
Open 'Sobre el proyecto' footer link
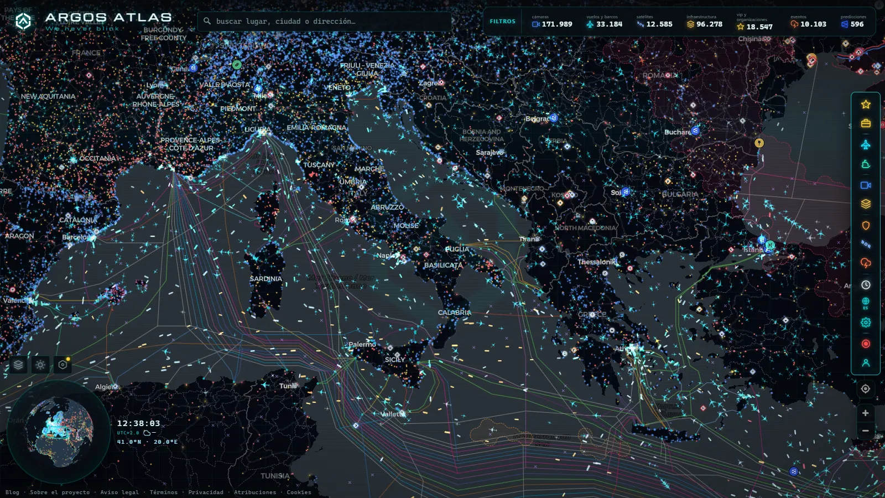(60, 492)
